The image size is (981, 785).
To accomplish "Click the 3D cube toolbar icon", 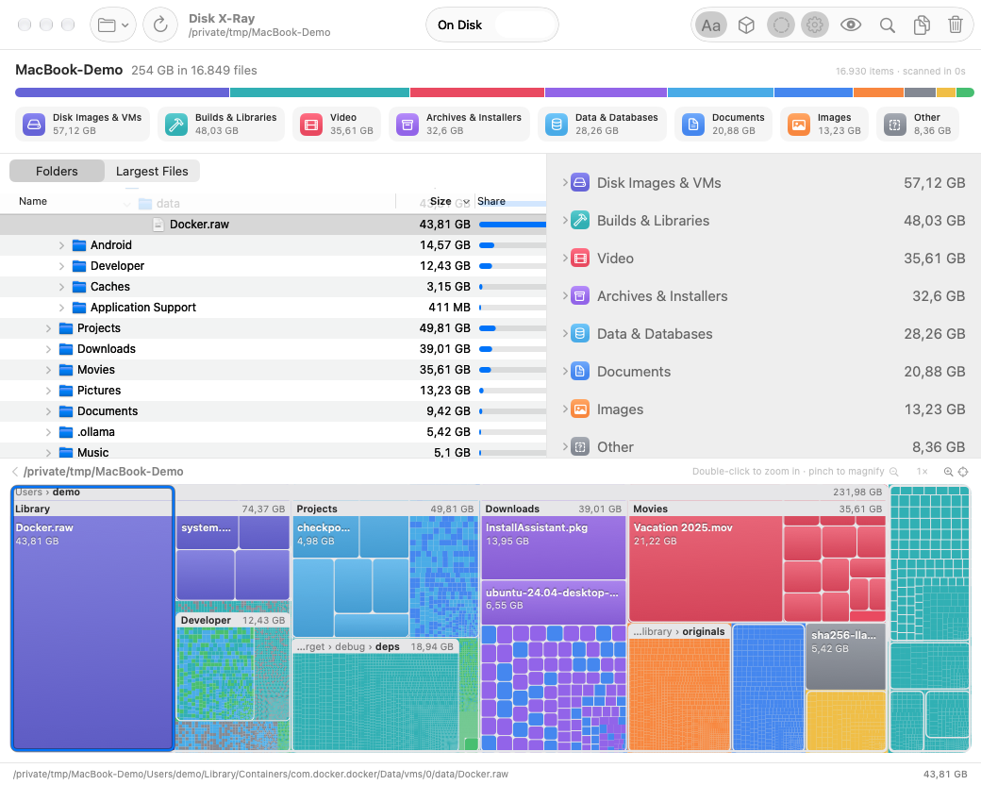I will tap(746, 25).
